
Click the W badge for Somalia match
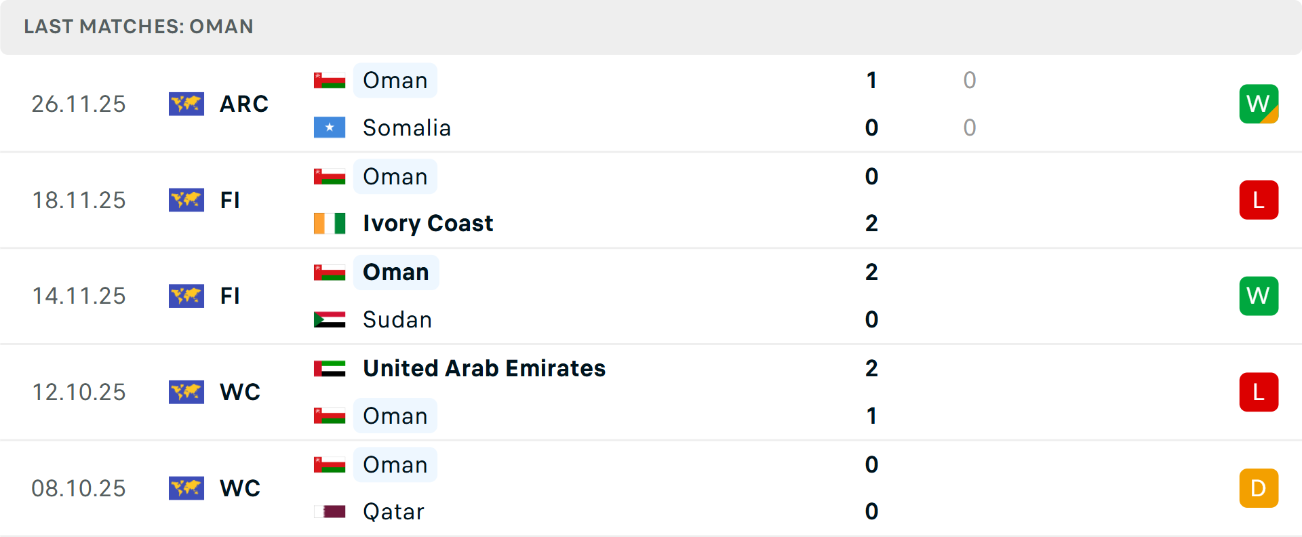point(1259,104)
